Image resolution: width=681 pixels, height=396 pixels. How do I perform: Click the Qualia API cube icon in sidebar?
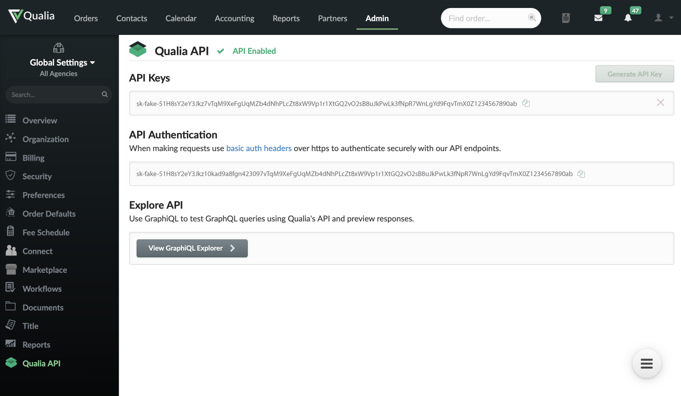pos(10,363)
